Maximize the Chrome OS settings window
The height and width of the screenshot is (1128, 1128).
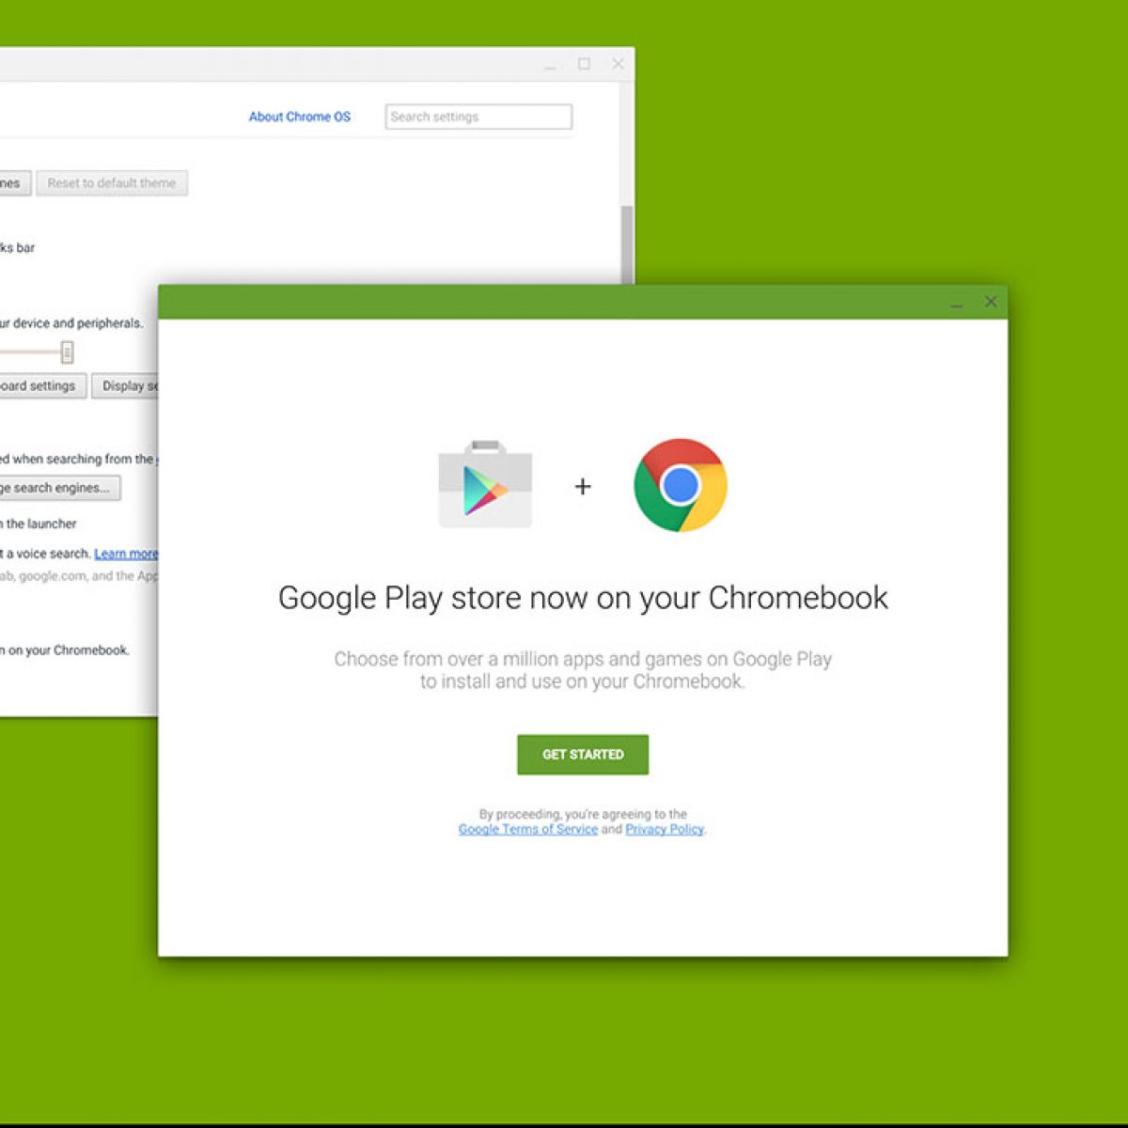[584, 64]
